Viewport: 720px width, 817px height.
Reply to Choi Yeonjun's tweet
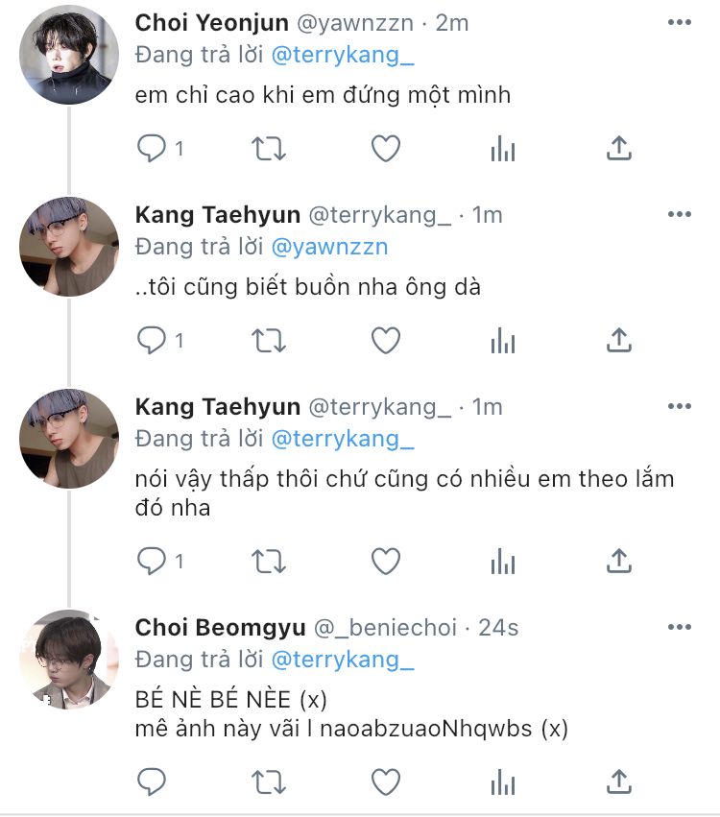click(x=152, y=149)
